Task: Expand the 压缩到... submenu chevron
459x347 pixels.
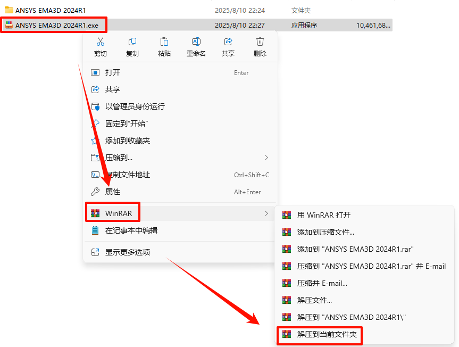Action: [266, 158]
